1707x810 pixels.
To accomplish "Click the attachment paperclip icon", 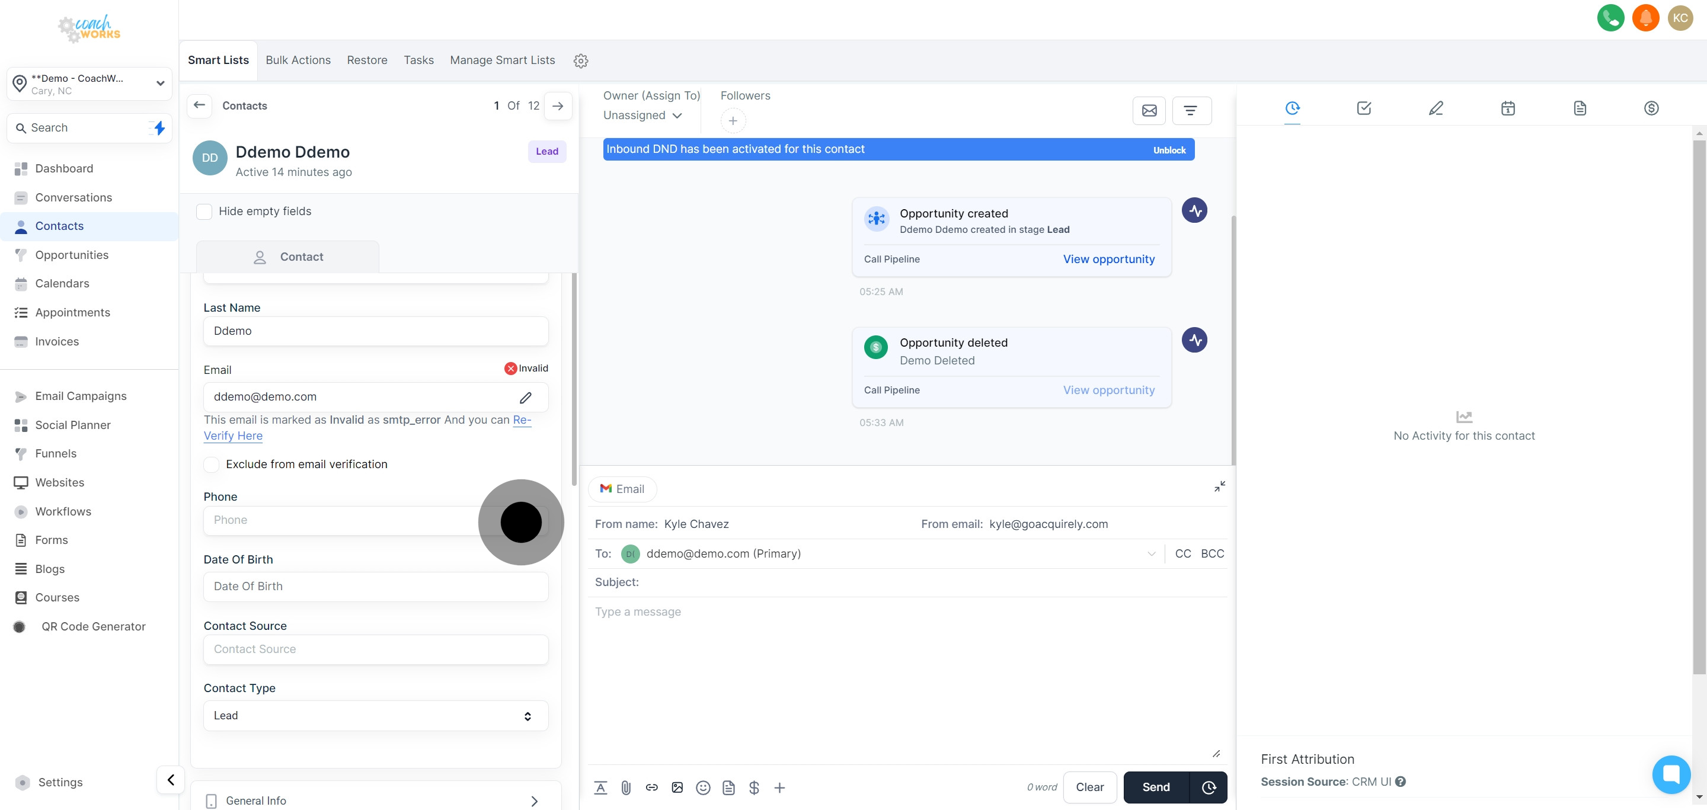I will coord(625,787).
